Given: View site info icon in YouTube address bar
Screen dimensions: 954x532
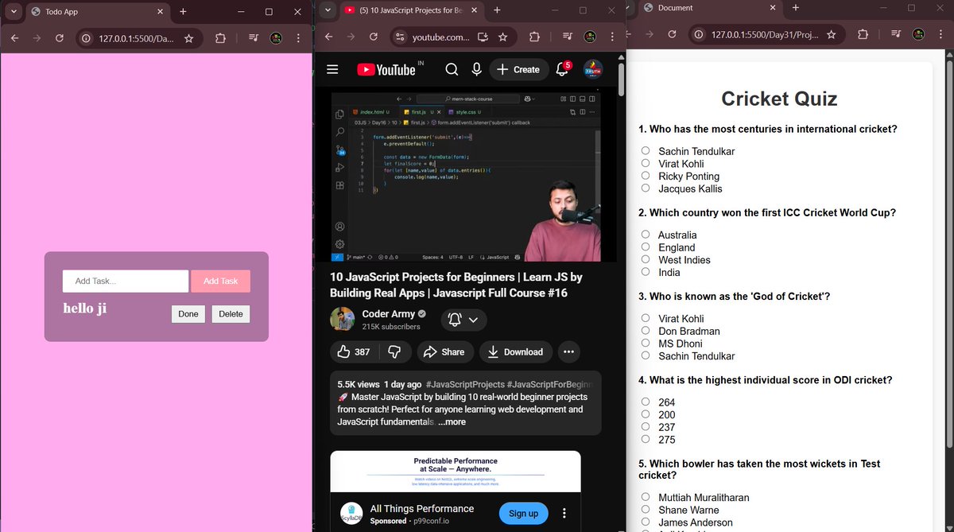Looking at the screenshot, I should 401,37.
